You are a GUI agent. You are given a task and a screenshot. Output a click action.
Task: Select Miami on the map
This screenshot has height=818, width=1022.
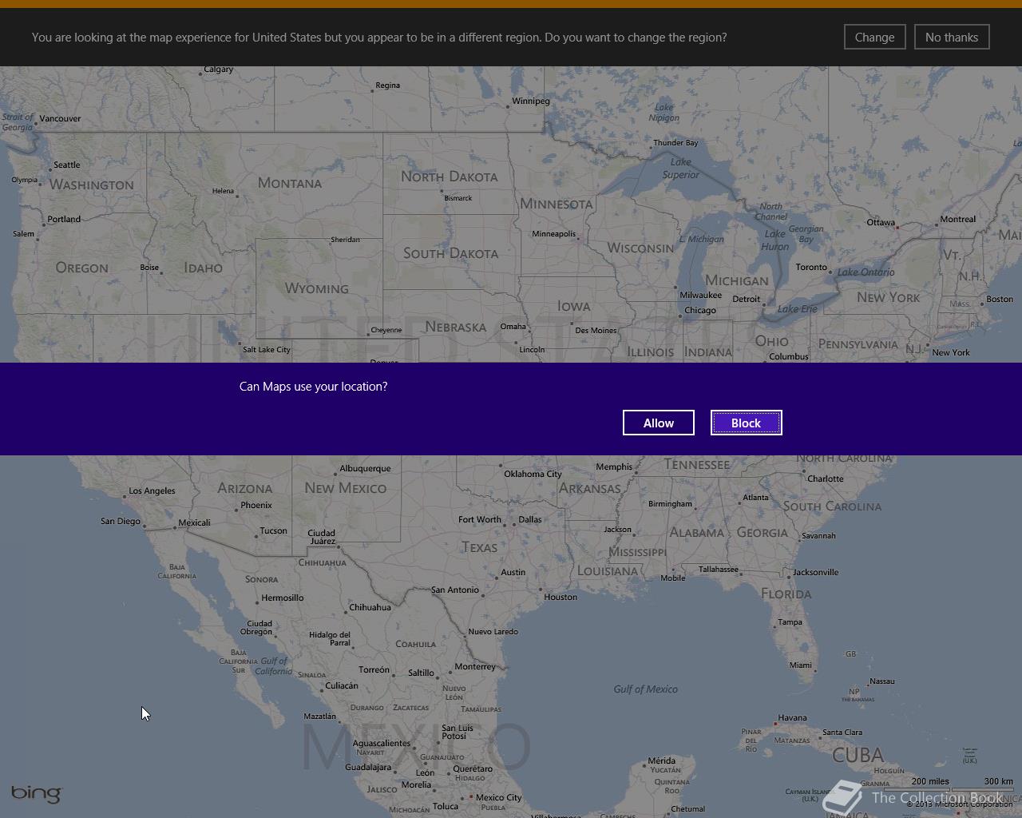801,665
